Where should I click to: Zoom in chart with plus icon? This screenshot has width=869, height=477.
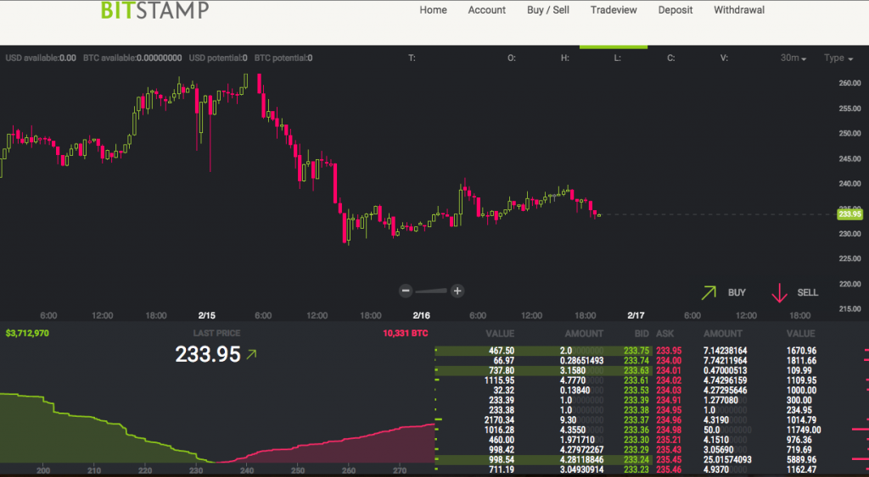(x=457, y=291)
